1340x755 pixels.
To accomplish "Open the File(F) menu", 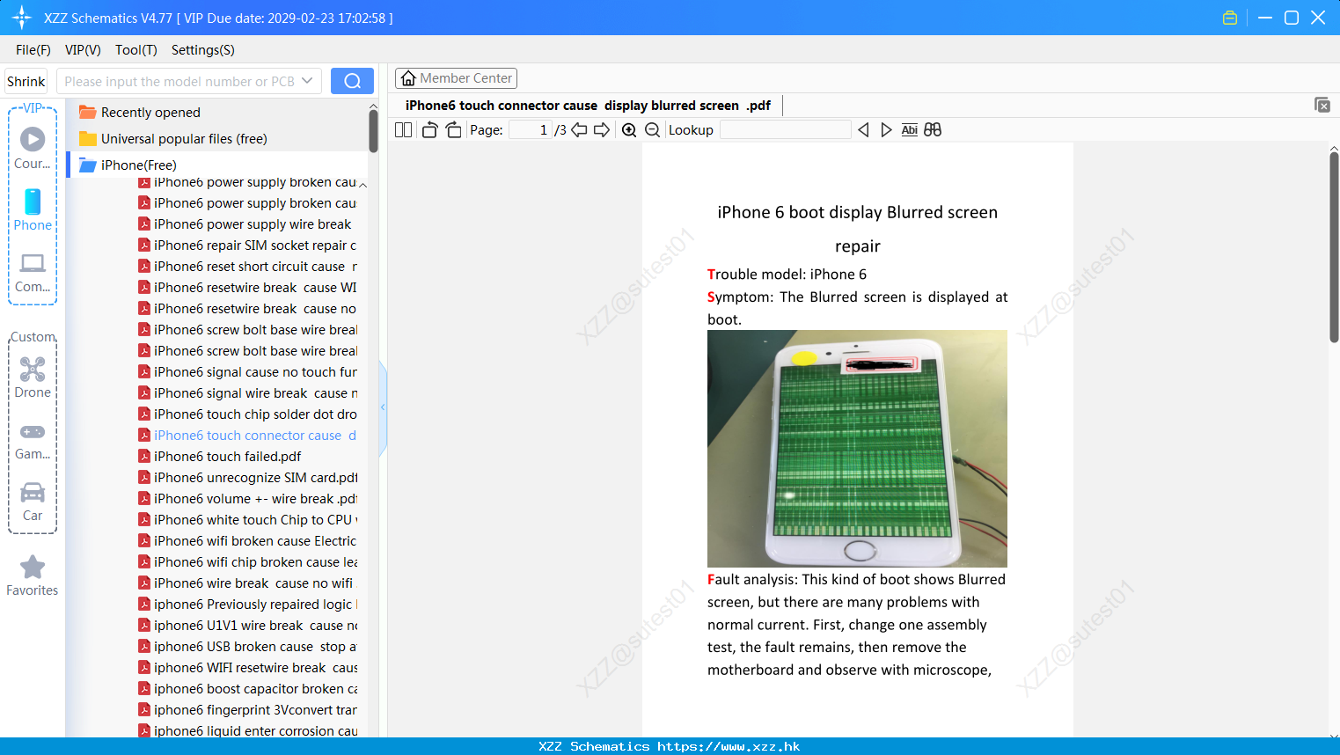I will 33,49.
